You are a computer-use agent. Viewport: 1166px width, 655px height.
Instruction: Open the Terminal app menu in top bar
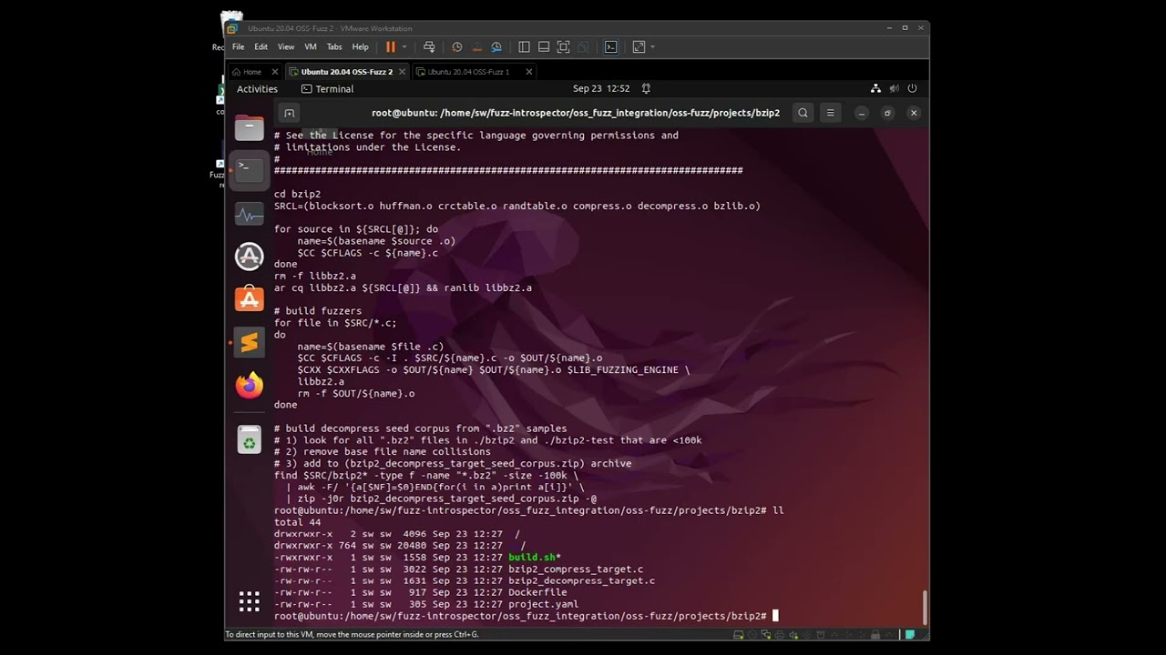pos(327,88)
